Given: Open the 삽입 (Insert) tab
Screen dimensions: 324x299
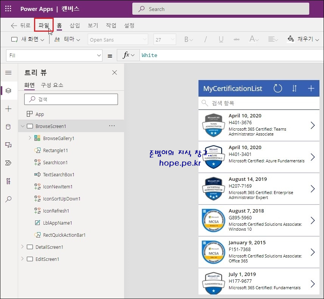Looking at the screenshot, I should coord(75,25).
